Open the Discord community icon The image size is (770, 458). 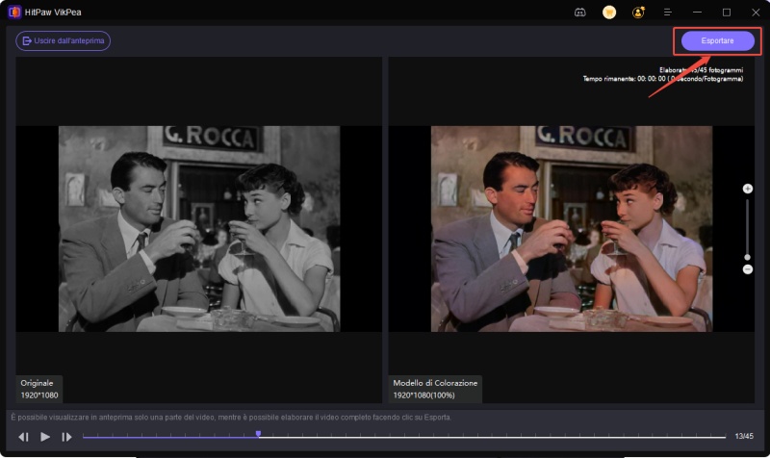click(579, 13)
